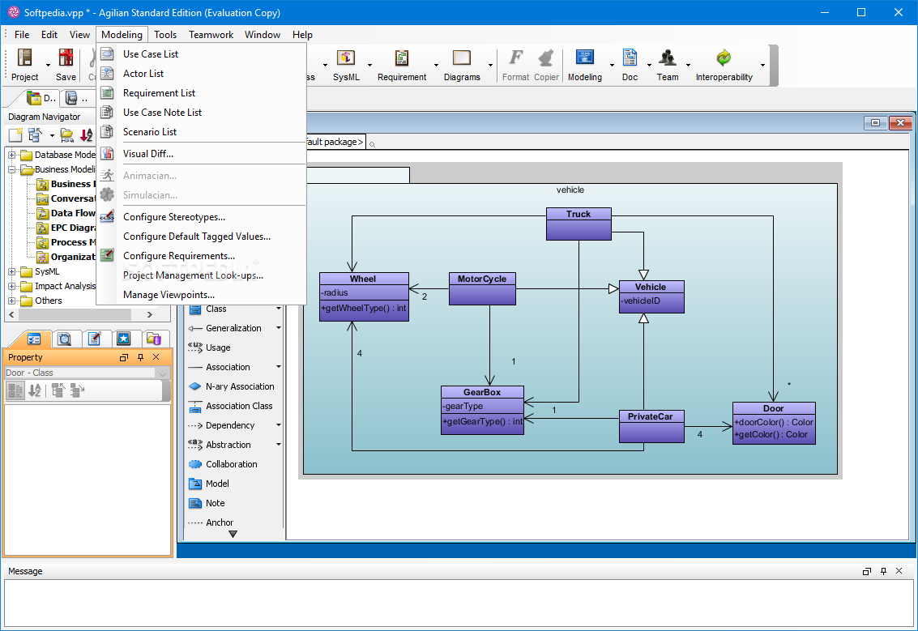
Task: Click the Doc toolbar icon
Action: (630, 64)
